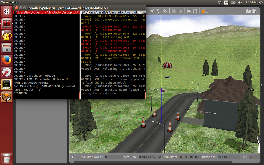The width and height of the screenshot is (264, 165).
Task: Click the Terminator window title text
Action: coord(68,8)
